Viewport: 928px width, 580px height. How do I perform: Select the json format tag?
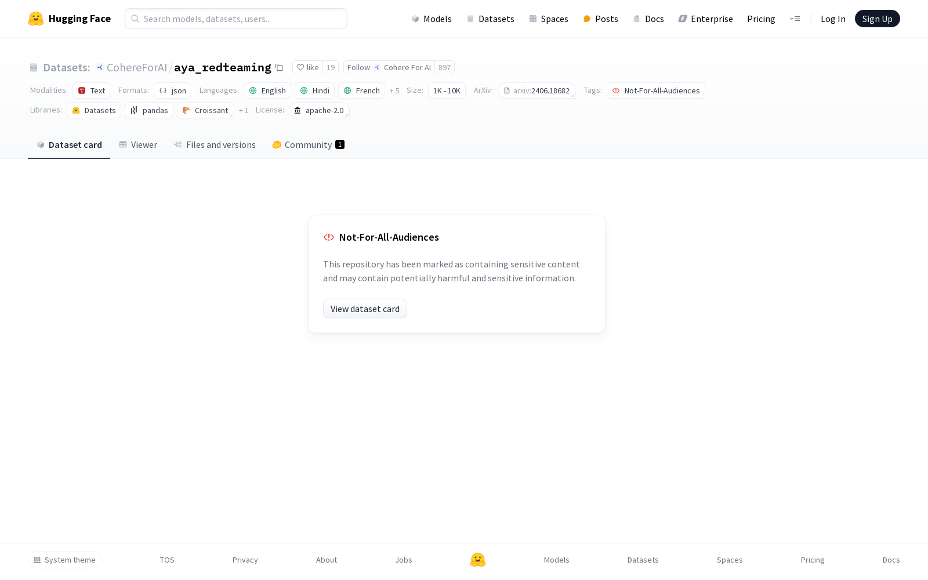[x=173, y=90]
